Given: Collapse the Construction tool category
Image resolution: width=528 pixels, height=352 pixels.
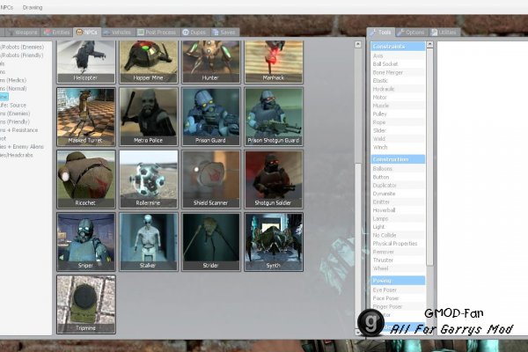Looking at the screenshot, I should 398,159.
